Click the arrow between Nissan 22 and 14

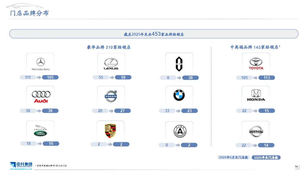click(255, 146)
